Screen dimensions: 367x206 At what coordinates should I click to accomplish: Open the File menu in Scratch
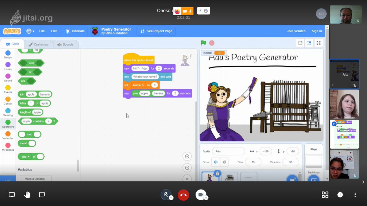(x=42, y=31)
